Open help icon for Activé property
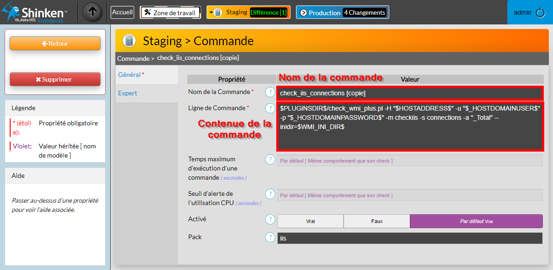 (x=270, y=220)
